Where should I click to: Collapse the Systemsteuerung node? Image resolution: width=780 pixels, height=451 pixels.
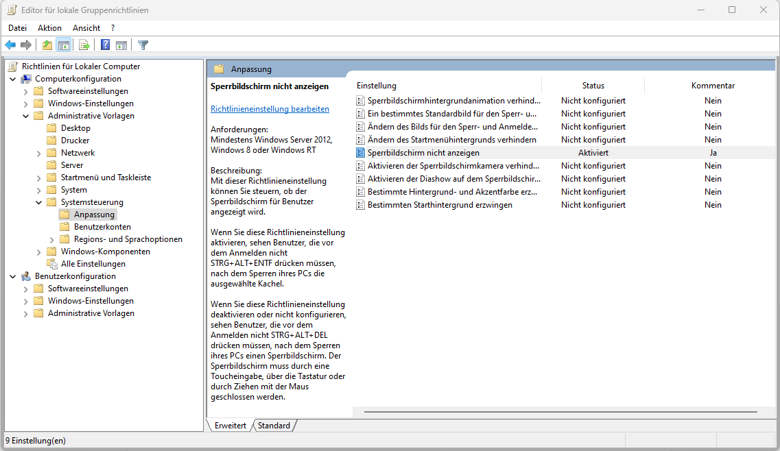tap(39, 202)
